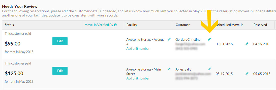The image size is (276, 90).
Task: Edit the 05-01-2015 move-in date pencil
Action: [247, 43]
